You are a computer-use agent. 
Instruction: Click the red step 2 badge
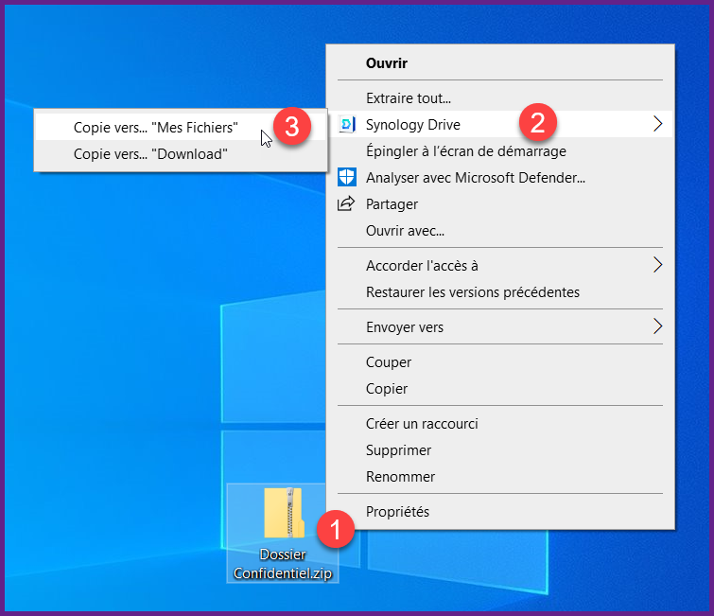(537, 123)
